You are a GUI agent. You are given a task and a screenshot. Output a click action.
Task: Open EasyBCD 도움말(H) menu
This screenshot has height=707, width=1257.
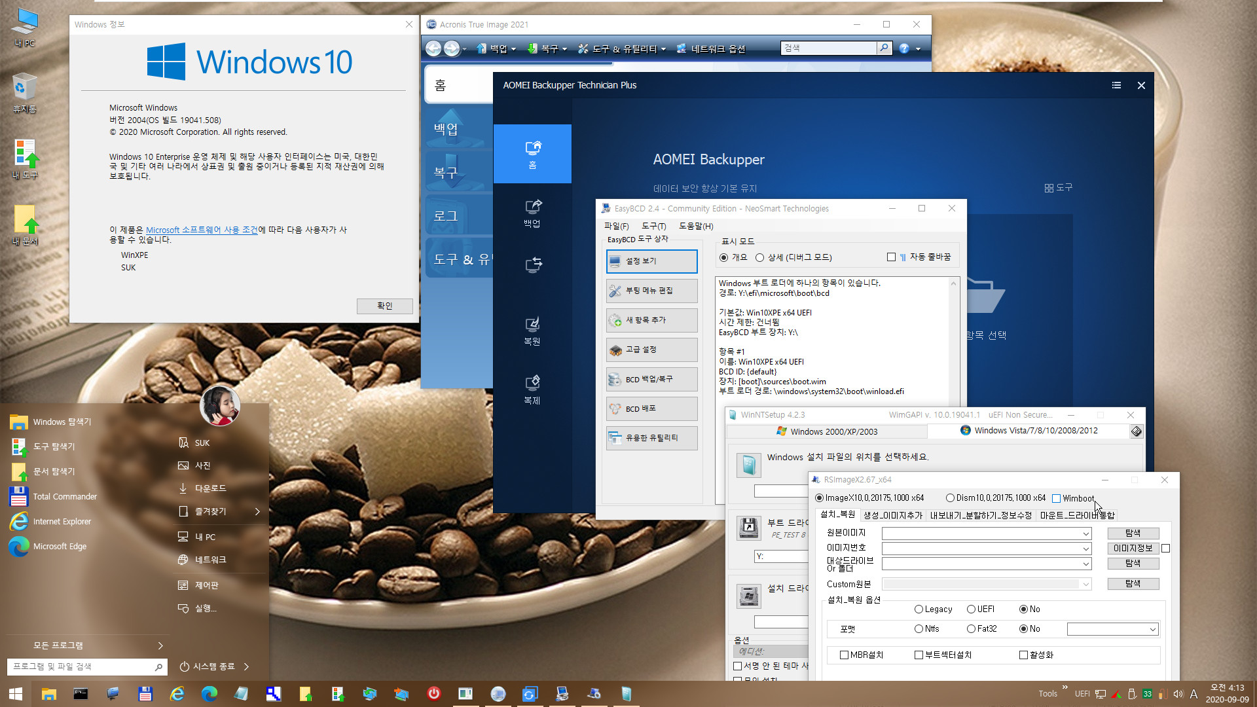pyautogui.click(x=696, y=226)
